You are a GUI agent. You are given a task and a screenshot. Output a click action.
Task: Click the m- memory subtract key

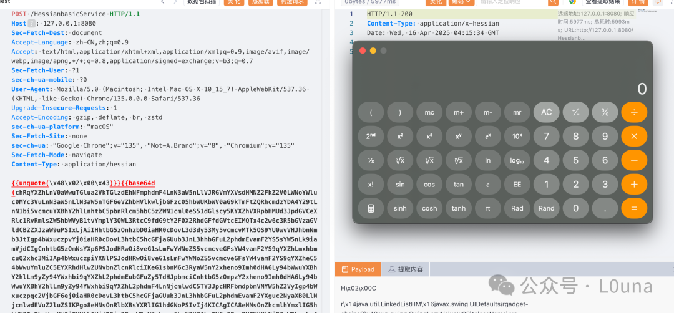[x=488, y=112]
